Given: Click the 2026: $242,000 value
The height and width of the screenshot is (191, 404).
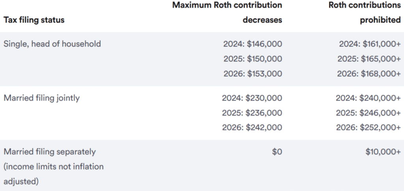Looking at the screenshot, I should coord(252,127).
